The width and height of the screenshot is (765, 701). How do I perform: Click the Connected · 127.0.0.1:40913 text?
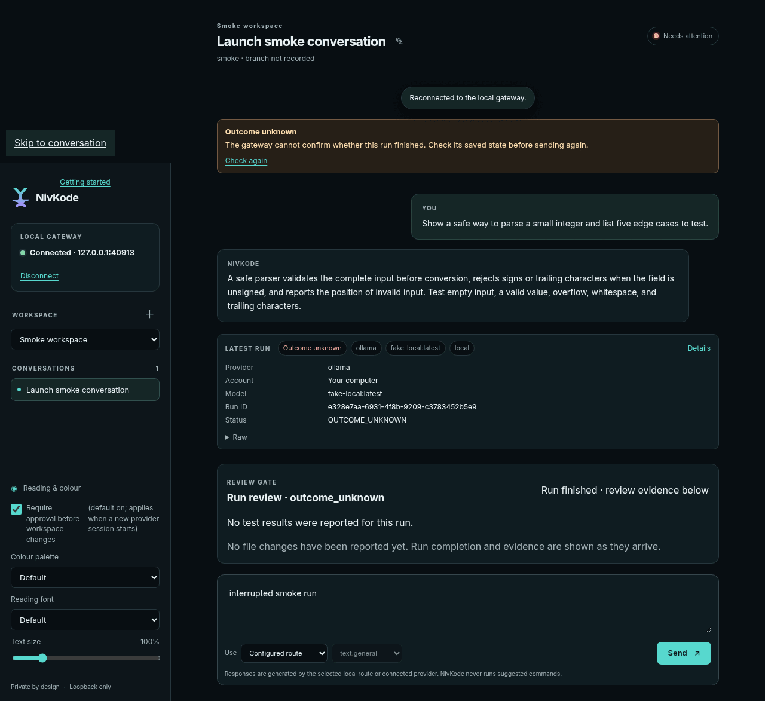point(82,253)
